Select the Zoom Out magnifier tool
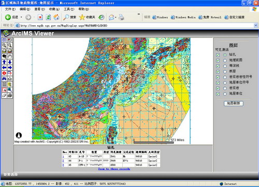259x187 pixels. click(x=10, y=45)
